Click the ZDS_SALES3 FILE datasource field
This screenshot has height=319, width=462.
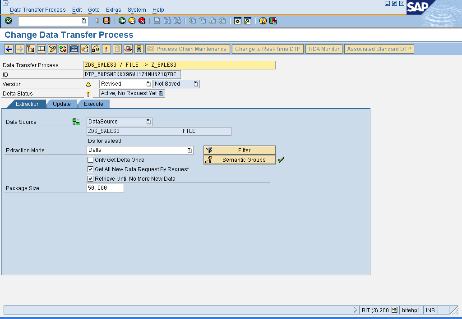coord(159,131)
